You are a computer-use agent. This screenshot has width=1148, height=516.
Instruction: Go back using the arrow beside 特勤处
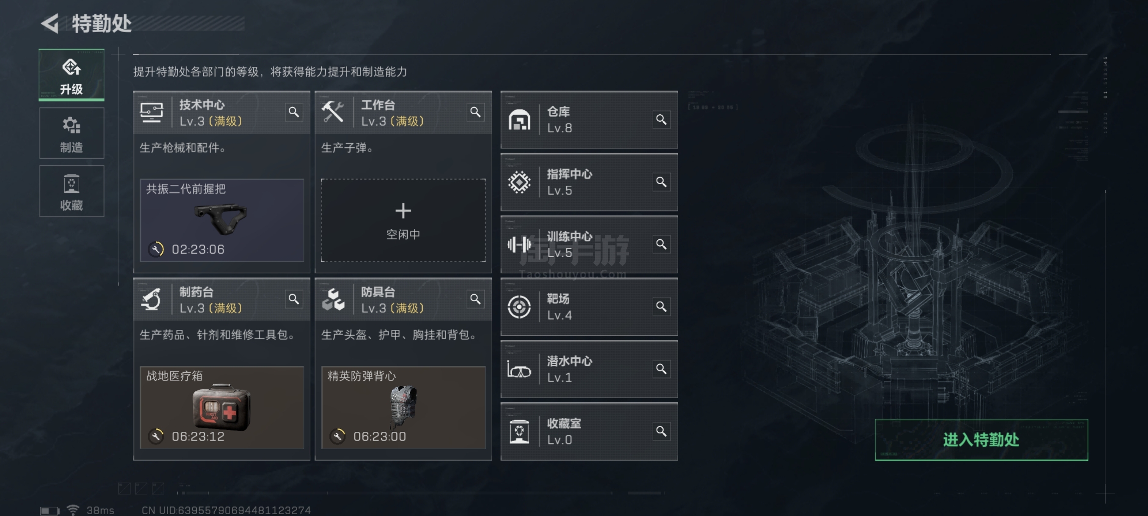pos(50,24)
